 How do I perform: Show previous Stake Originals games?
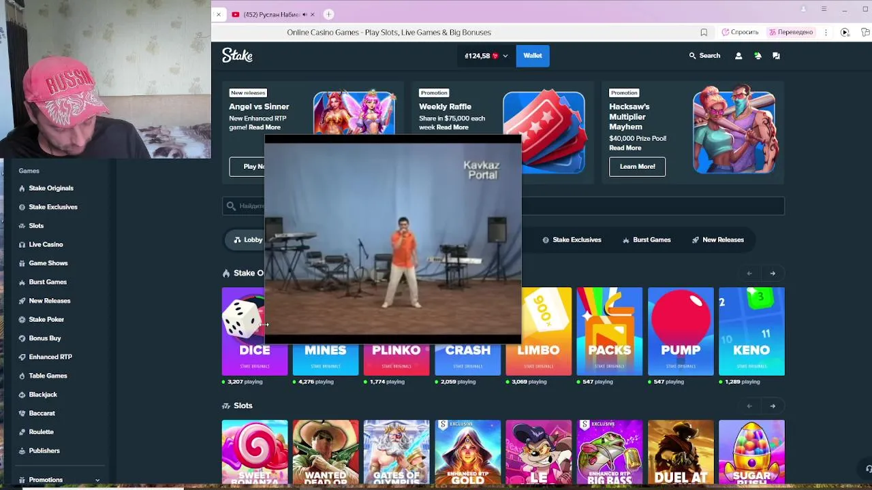(x=749, y=274)
